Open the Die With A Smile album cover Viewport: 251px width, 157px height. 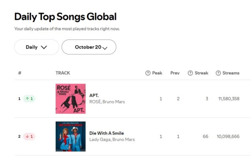click(x=71, y=136)
